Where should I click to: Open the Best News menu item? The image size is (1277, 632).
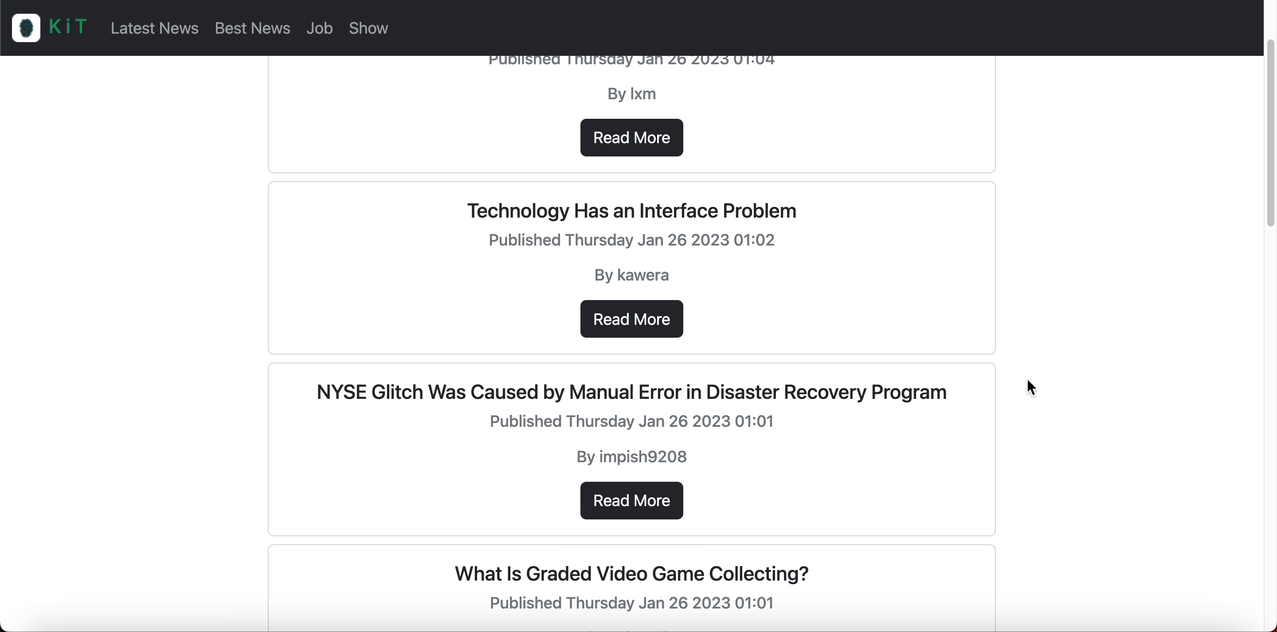pos(252,28)
